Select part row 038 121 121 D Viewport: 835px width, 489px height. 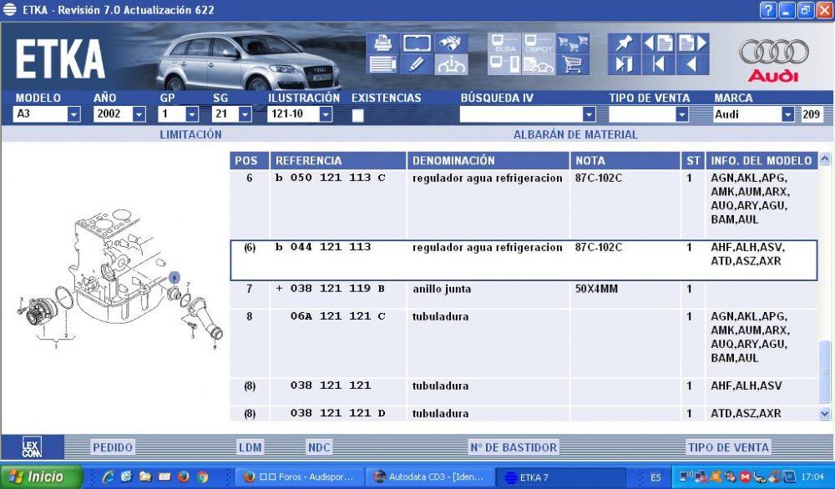click(524, 413)
